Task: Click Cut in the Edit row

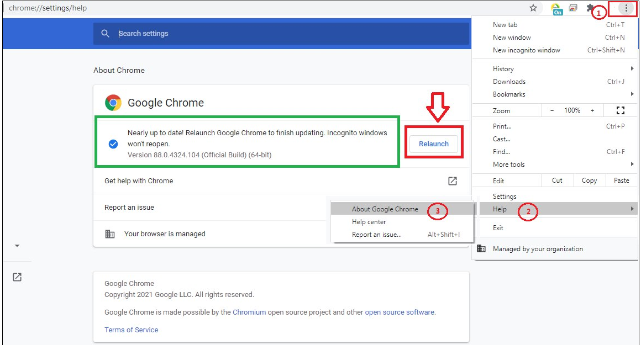Action: pyautogui.click(x=557, y=181)
